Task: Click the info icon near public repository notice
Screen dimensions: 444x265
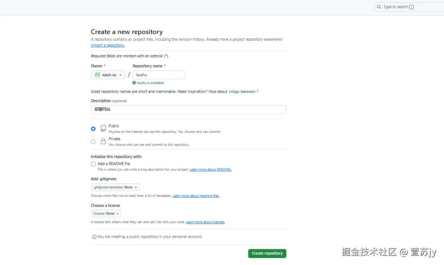Action: tap(94, 237)
